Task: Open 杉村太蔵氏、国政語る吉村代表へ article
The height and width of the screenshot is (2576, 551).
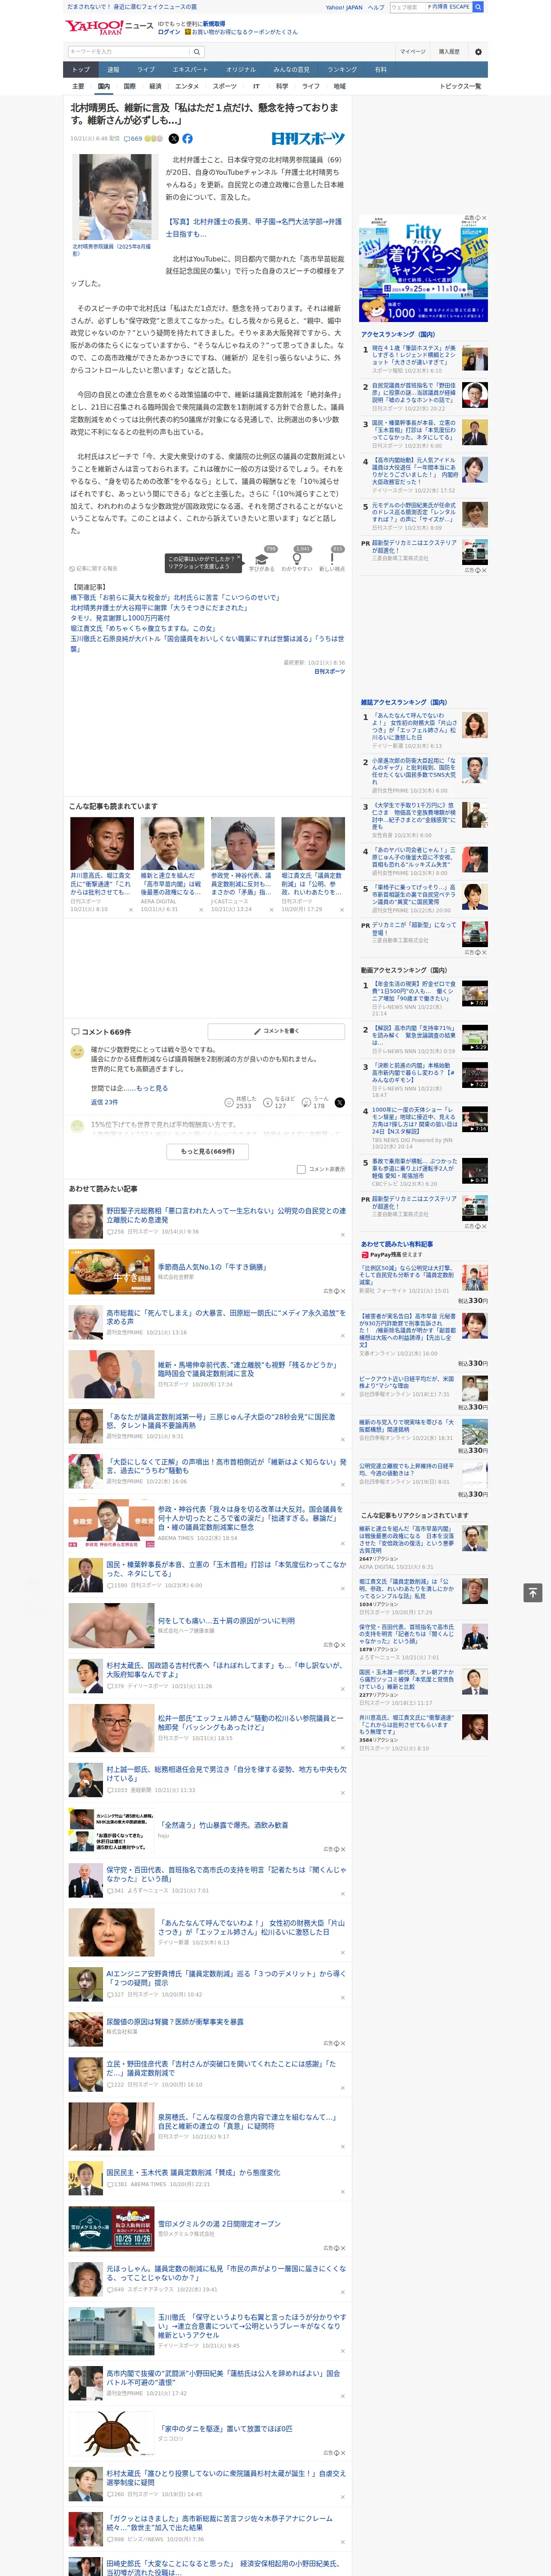Action: (226, 1670)
